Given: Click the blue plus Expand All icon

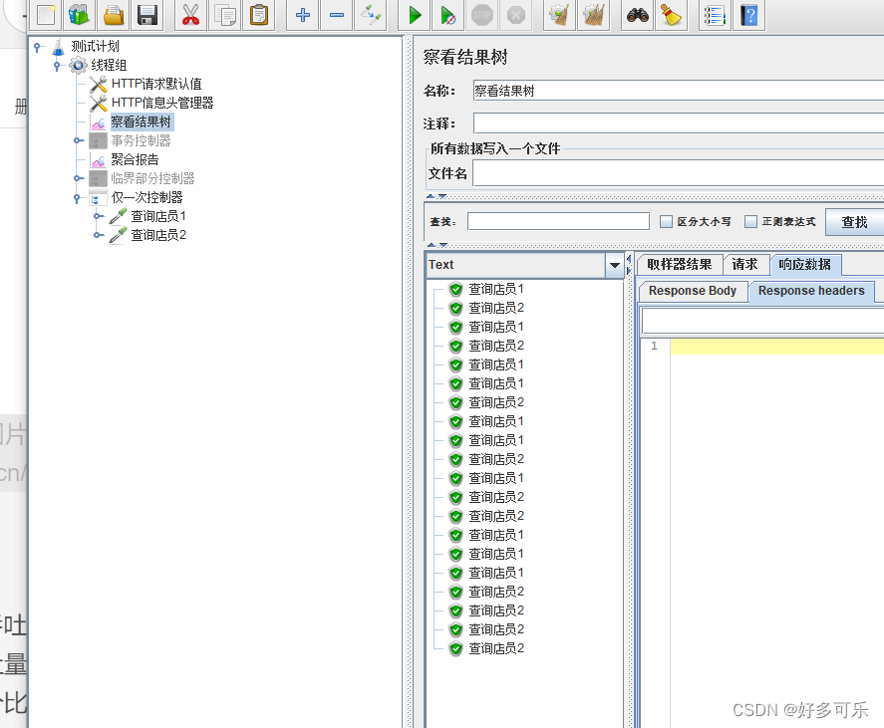Looking at the screenshot, I should 303,15.
